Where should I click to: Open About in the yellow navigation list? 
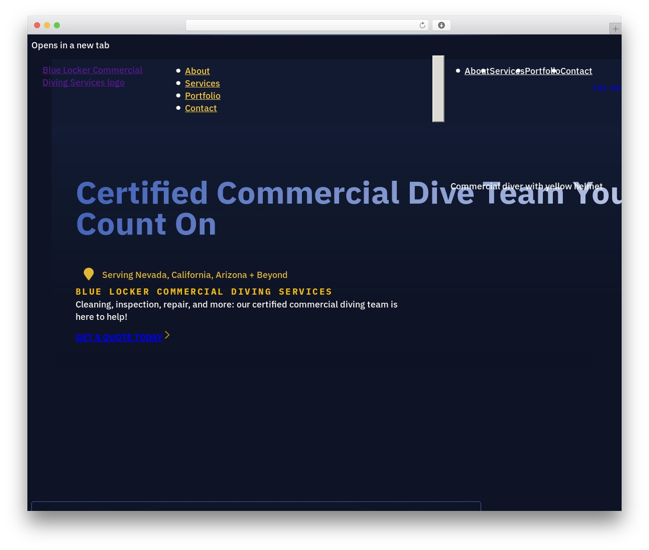point(197,71)
